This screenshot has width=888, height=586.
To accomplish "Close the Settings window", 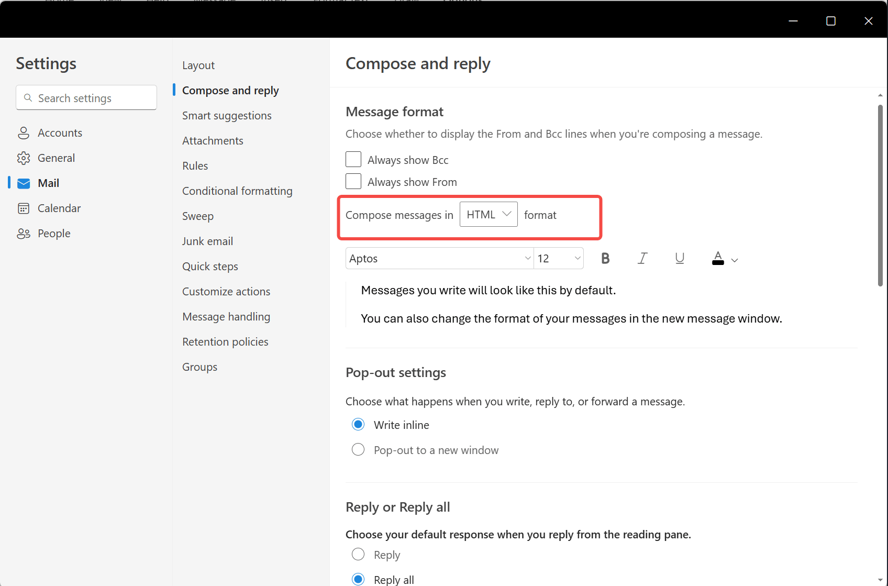I will 869,20.
